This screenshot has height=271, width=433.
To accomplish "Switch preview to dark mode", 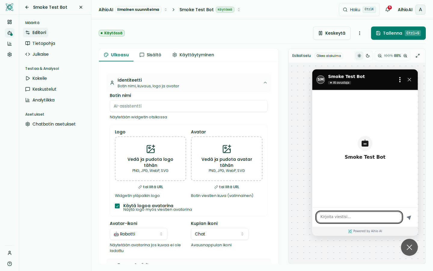I will 368,56.
